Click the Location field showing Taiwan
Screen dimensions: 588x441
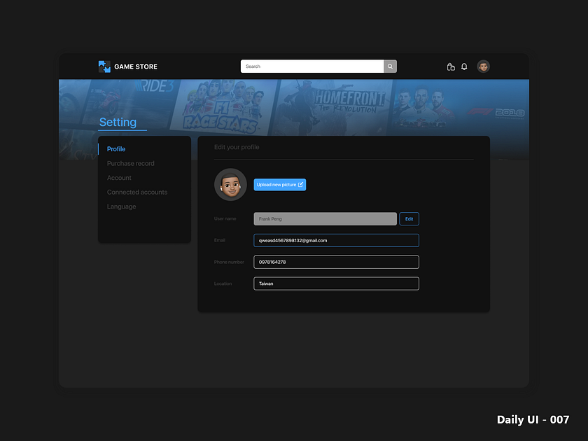(x=336, y=283)
